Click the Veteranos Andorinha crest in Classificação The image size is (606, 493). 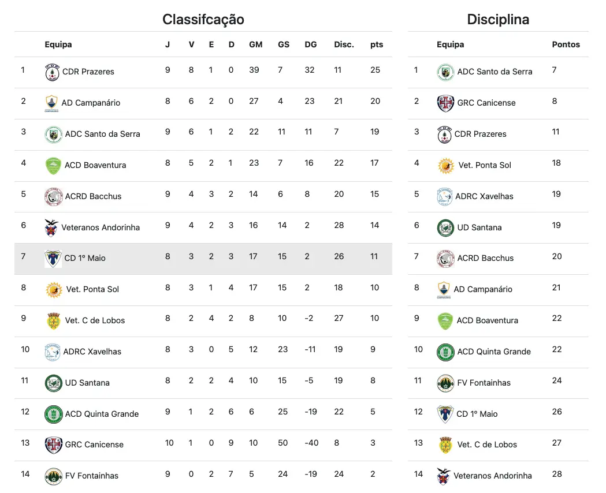(51, 228)
